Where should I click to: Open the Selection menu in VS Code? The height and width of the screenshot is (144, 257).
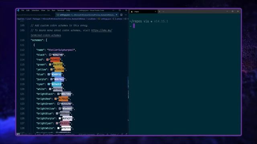click(x=35, y=10)
